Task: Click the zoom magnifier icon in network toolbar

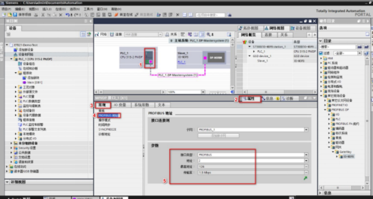Action: tap(209, 35)
